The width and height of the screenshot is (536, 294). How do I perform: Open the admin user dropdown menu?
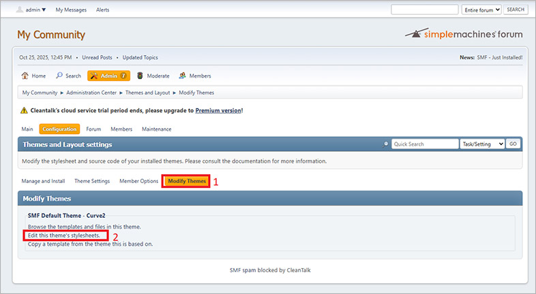35,10
